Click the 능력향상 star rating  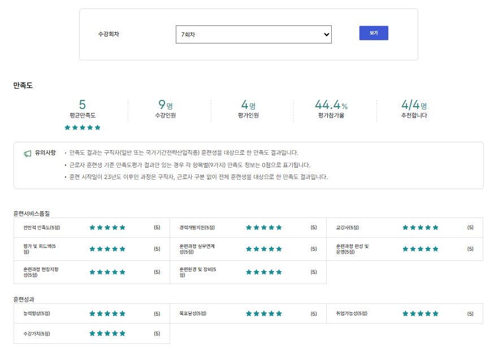tap(107, 313)
